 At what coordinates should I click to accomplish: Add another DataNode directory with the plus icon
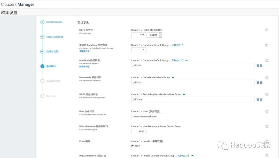261,65
